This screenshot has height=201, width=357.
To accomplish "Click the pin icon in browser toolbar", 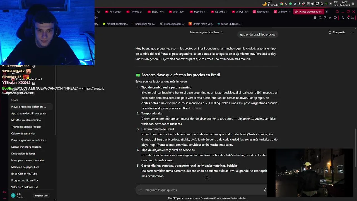I will 315,18.
